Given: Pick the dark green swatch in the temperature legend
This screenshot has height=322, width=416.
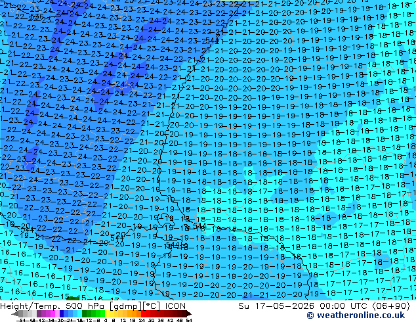Looking at the screenshot, I should pyautogui.click(x=85, y=313).
